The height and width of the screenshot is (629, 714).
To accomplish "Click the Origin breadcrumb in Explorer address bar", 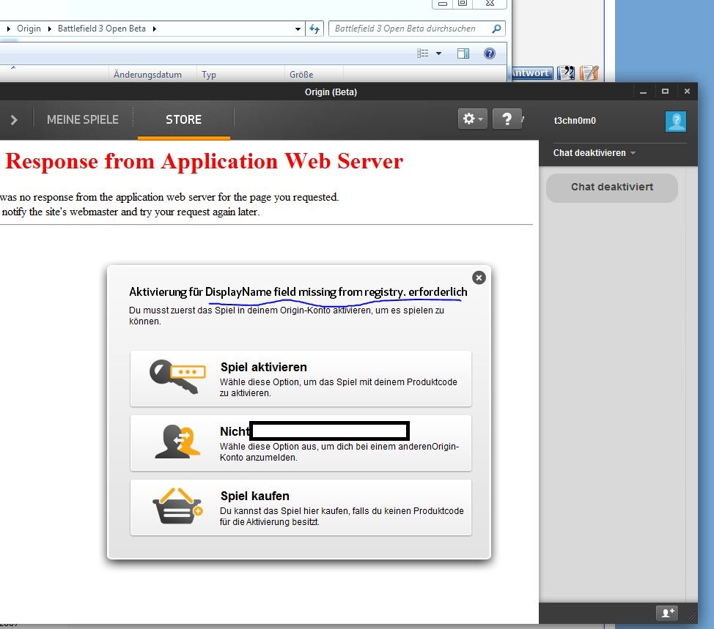I will pos(29,29).
